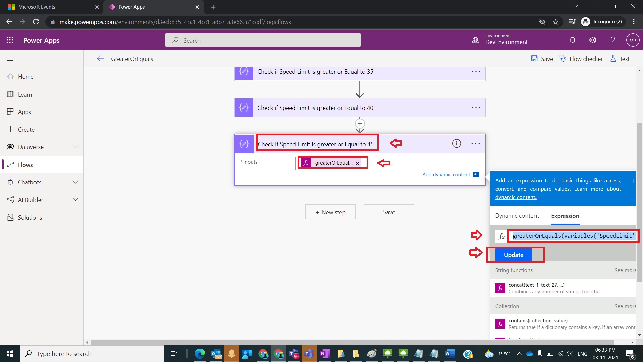The height and width of the screenshot is (362, 643).
Task: Expand the Chatbots navigation section
Action: (x=76, y=182)
